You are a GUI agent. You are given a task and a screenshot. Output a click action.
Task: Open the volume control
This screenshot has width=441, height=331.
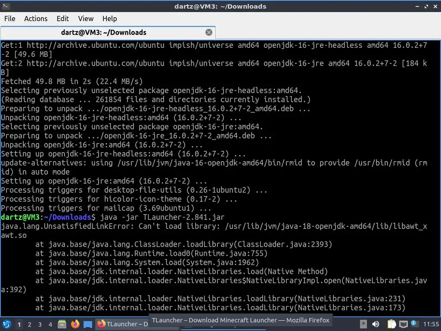(x=376, y=324)
